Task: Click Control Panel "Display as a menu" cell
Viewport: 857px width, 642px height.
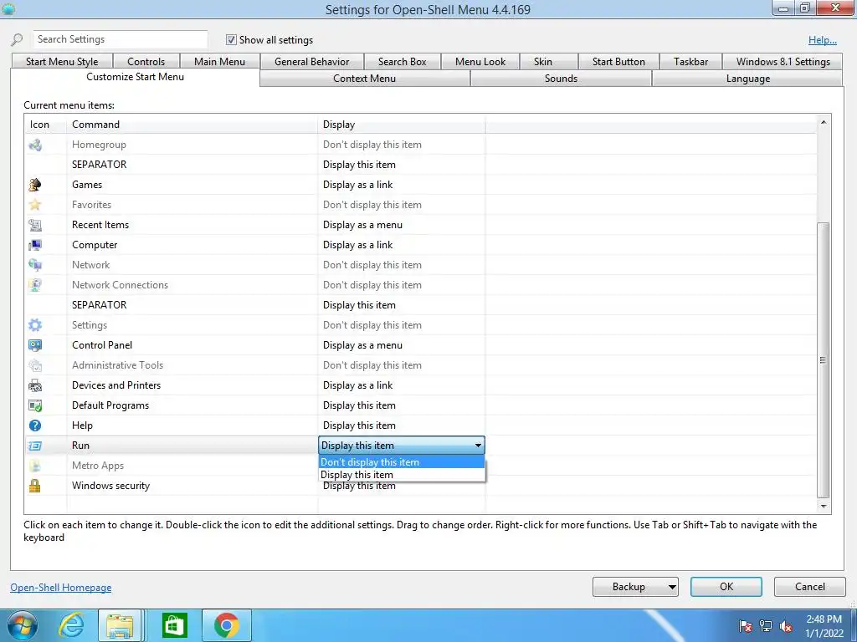Action: [x=401, y=345]
